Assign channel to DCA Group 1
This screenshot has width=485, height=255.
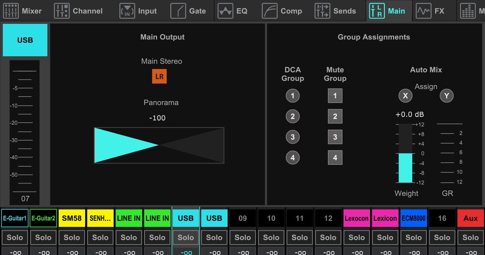pyautogui.click(x=293, y=96)
